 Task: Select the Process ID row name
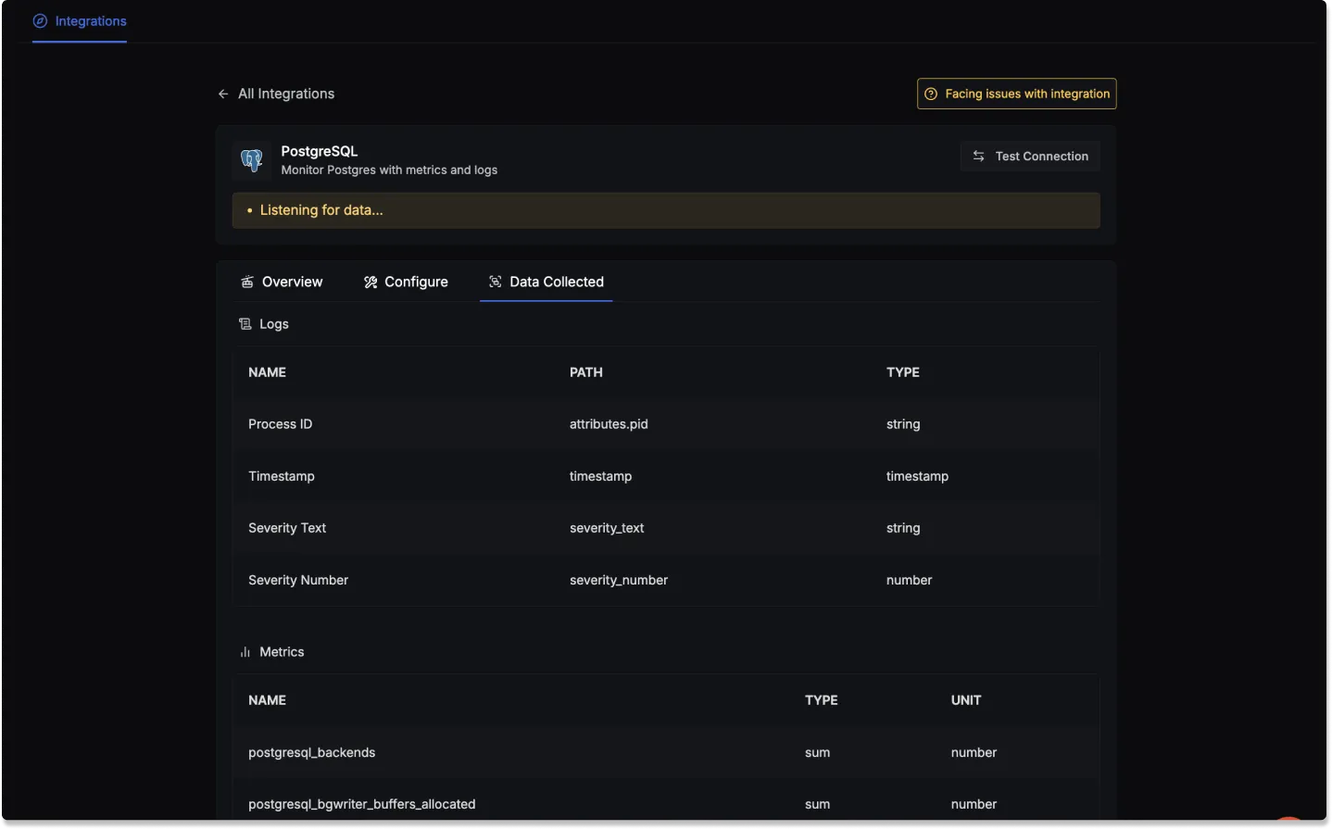coord(281,424)
